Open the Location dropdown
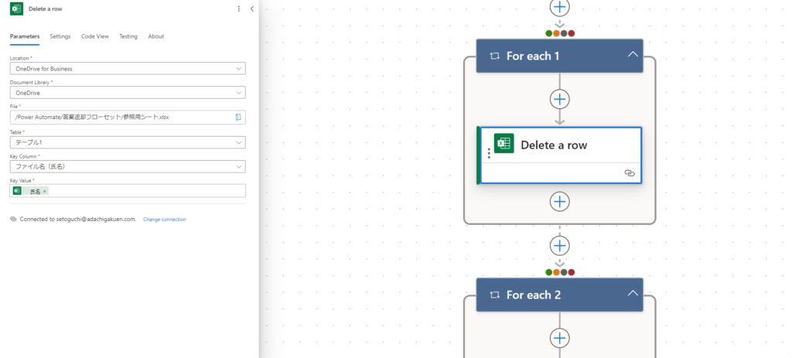This screenshot has width=792, height=358. pyautogui.click(x=128, y=68)
